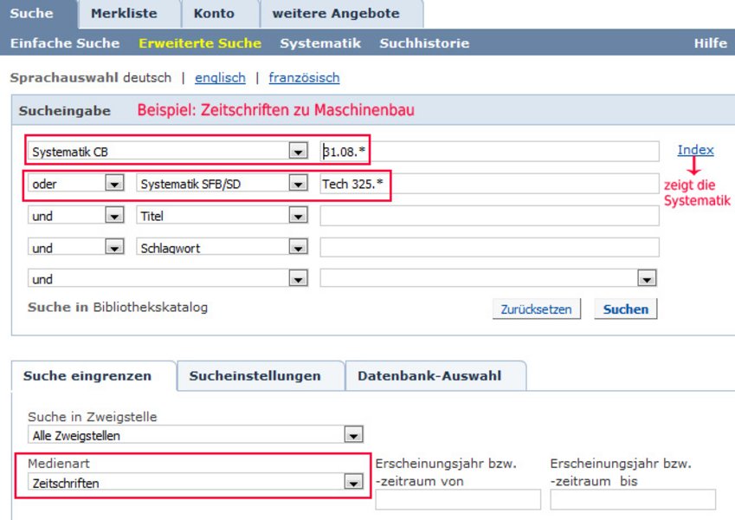This screenshot has width=735, height=520.
Task: Expand the Titel search field dropdown
Action: 299,216
